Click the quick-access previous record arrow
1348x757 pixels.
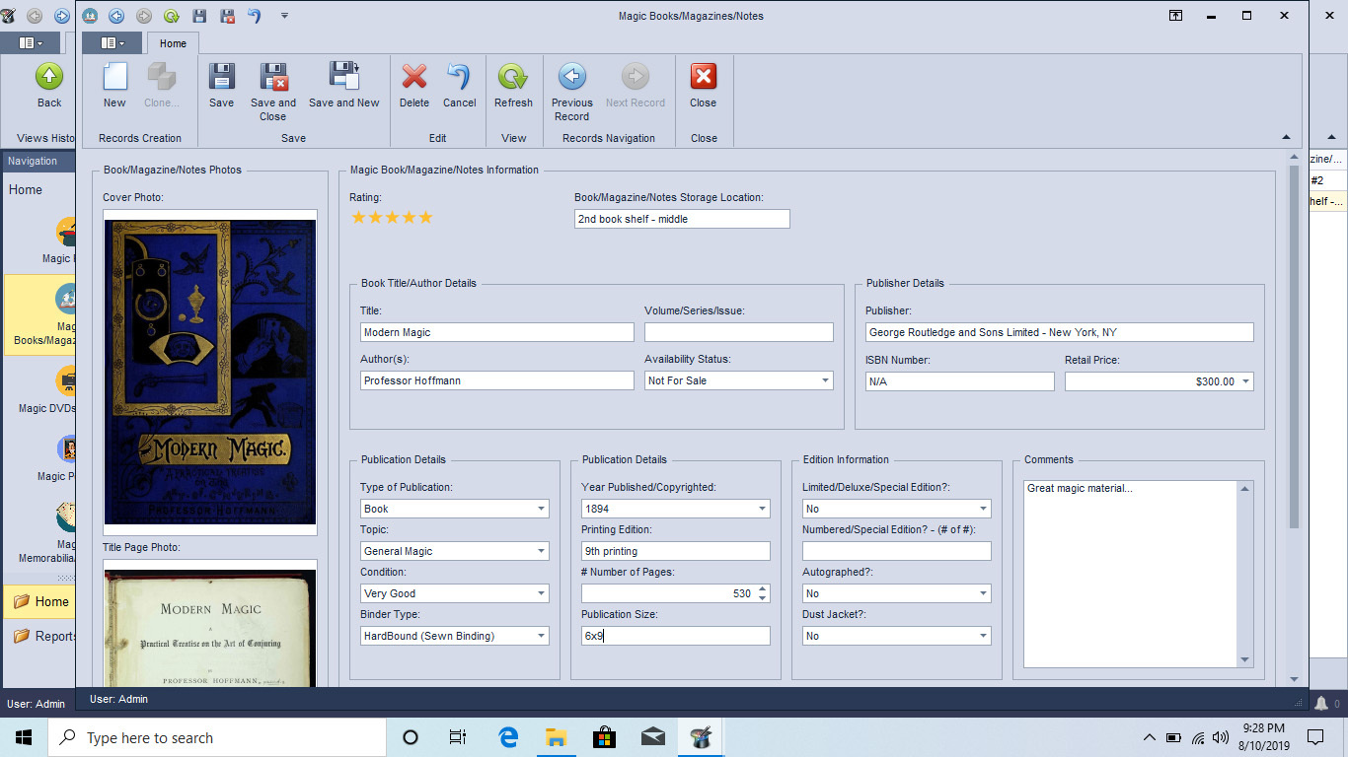coord(116,16)
